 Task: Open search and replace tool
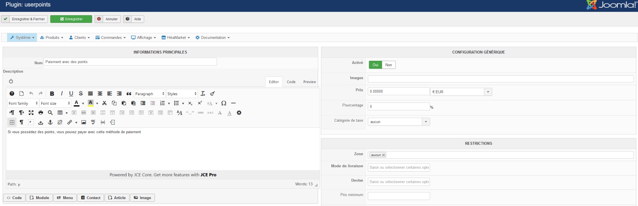pos(50,113)
